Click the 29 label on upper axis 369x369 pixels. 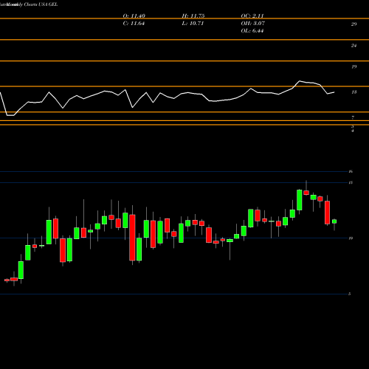[x=354, y=24]
